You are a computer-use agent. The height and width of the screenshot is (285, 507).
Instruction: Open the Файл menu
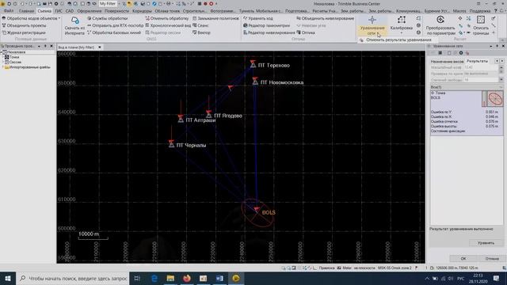pyautogui.click(x=9, y=11)
